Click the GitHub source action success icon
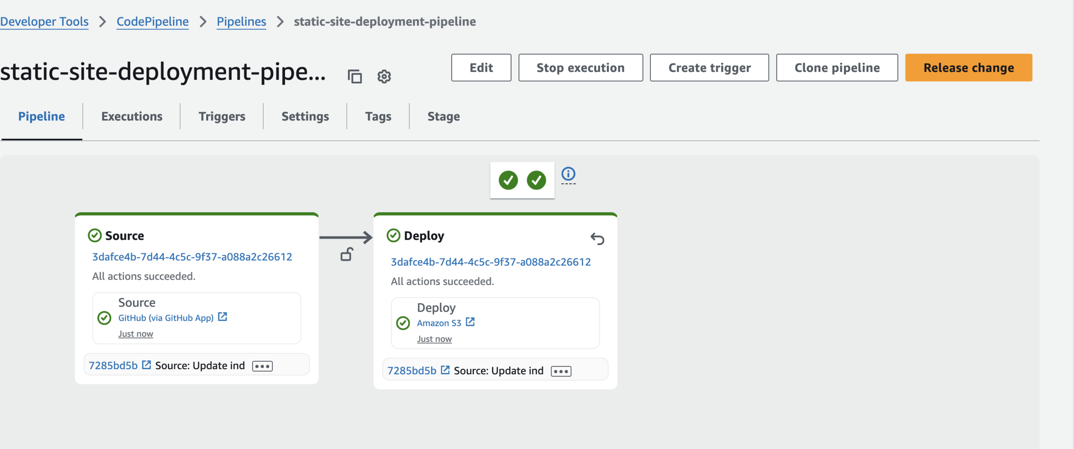The image size is (1074, 449). (104, 318)
